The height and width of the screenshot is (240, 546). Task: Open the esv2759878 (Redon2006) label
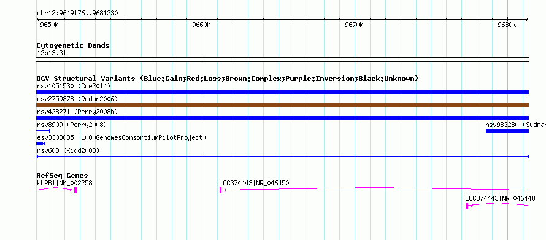pyautogui.click(x=77, y=99)
